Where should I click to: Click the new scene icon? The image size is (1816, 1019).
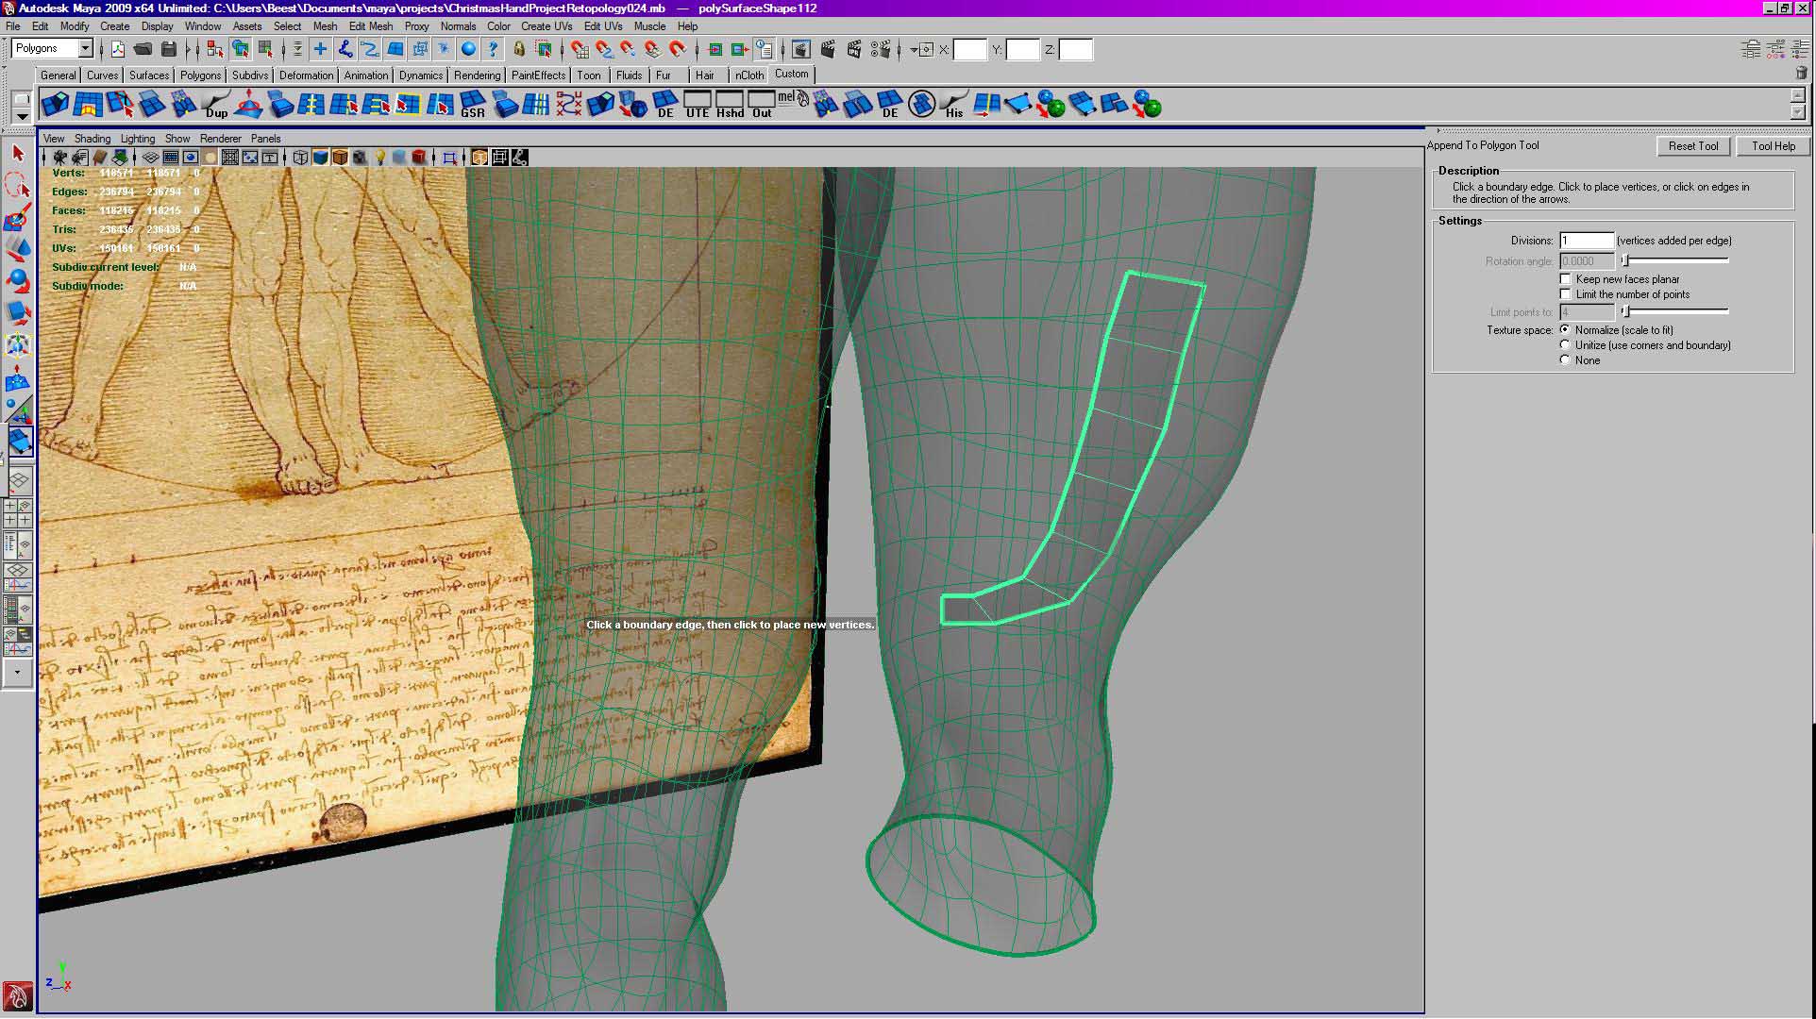click(x=118, y=49)
